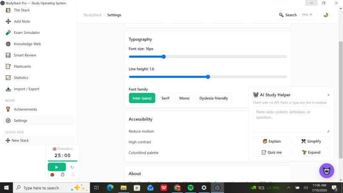Open the Import / Export page
Viewport: 343px width, 193px height.
pos(38,89)
